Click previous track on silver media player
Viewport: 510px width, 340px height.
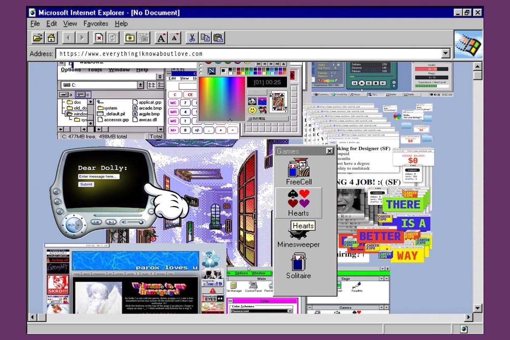96,222
